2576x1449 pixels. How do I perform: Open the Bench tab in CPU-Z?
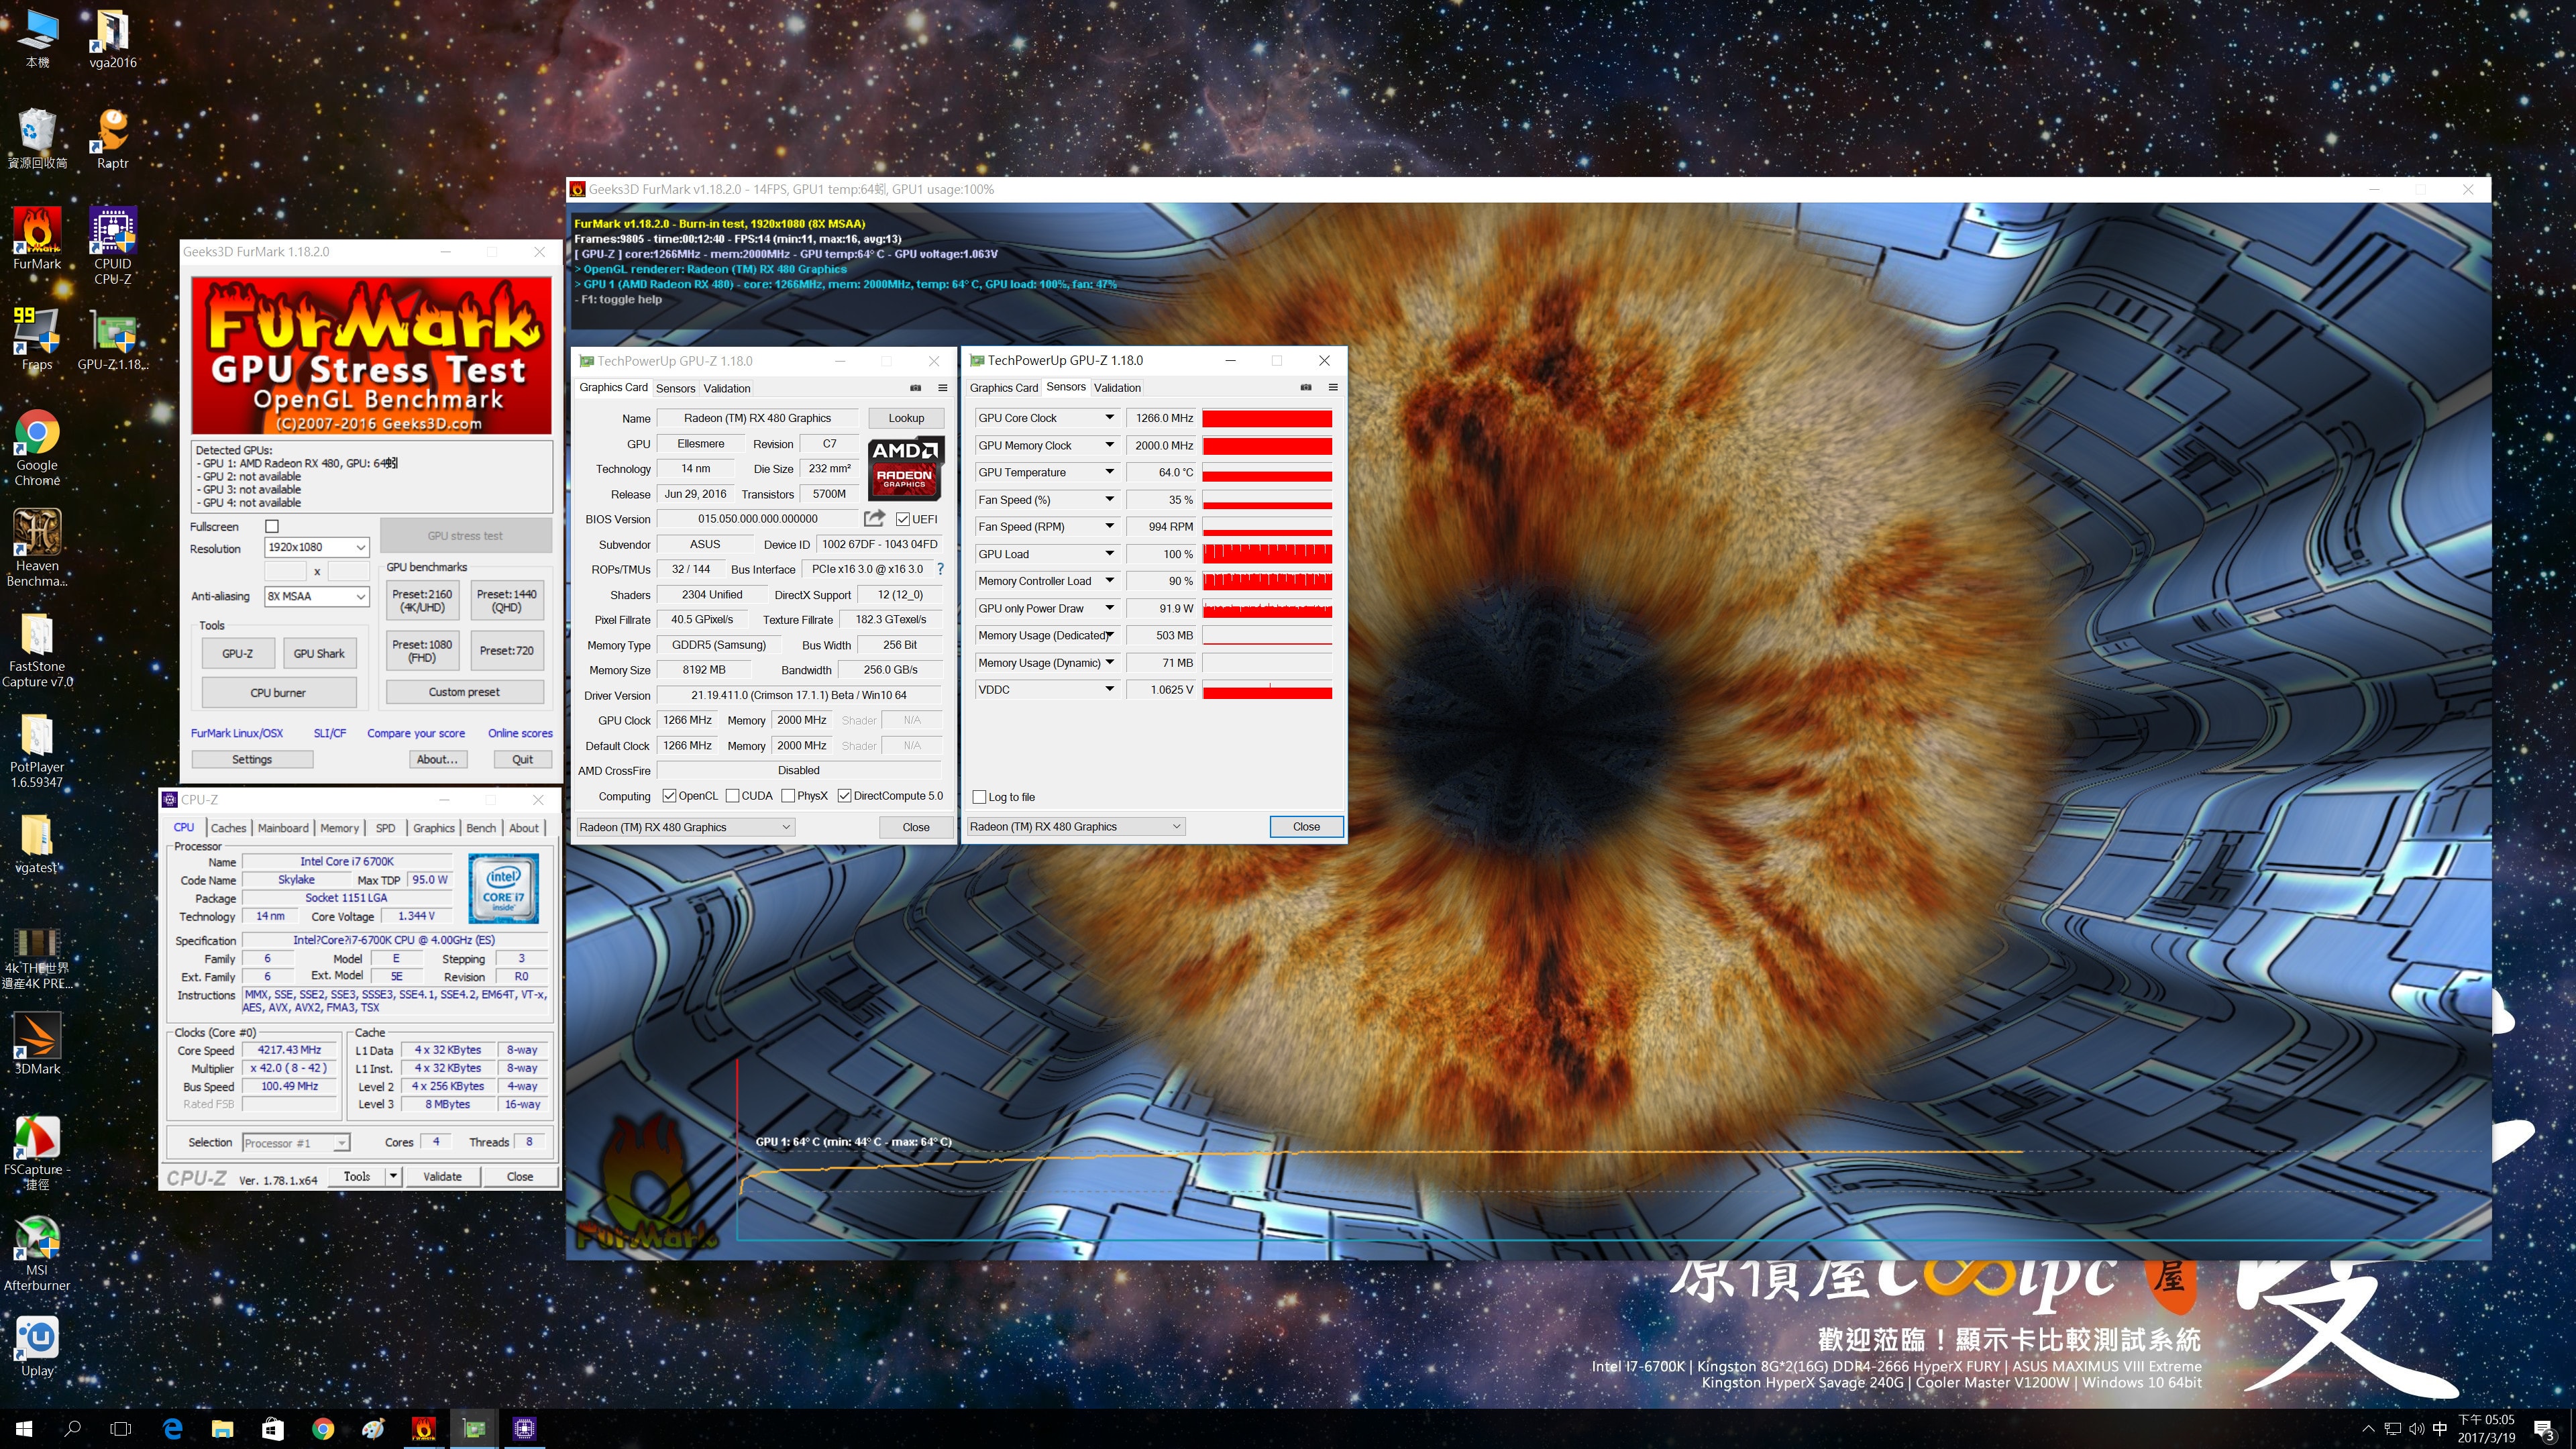pyautogui.click(x=481, y=828)
